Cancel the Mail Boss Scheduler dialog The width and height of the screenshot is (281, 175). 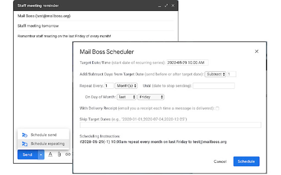[220, 162]
